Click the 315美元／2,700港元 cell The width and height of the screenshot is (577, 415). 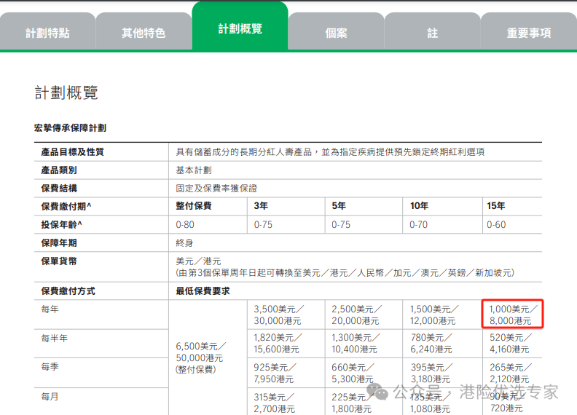click(274, 403)
